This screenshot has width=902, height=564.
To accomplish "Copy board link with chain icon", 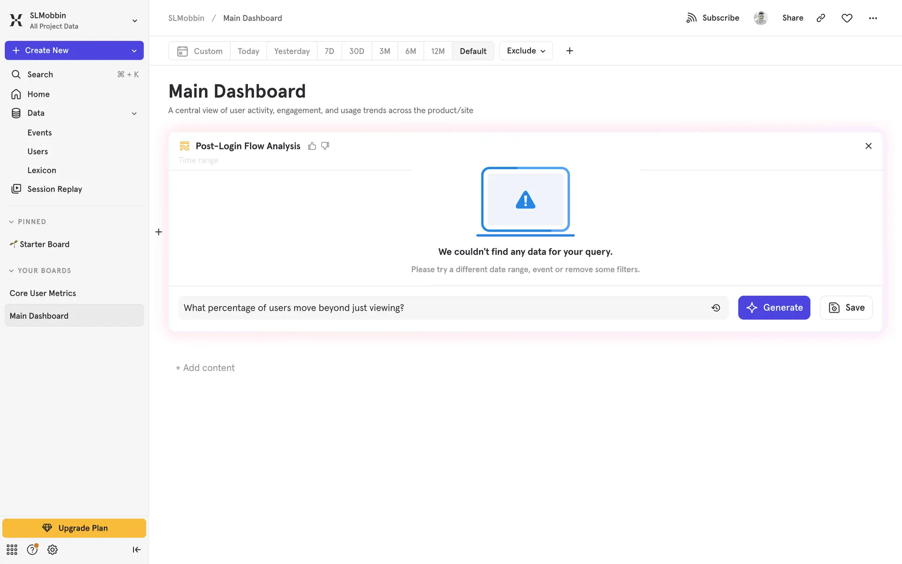I will point(821,18).
